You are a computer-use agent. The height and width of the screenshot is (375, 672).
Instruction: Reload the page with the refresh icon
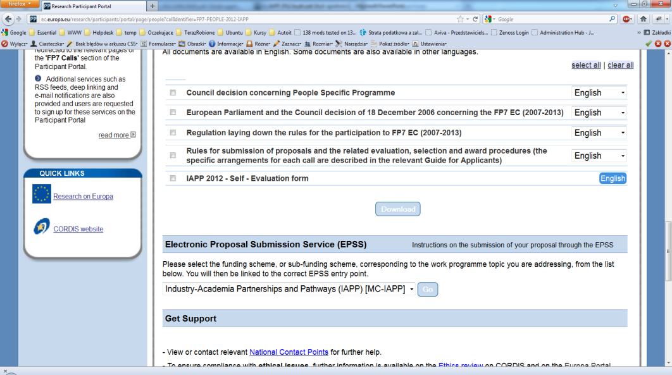pos(475,19)
